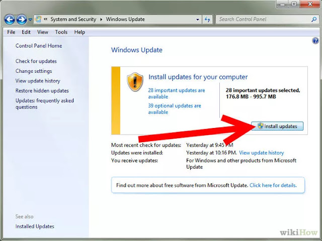322x241 pixels.
Task: Minimize the Windows Update window
Action: pos(283,5)
